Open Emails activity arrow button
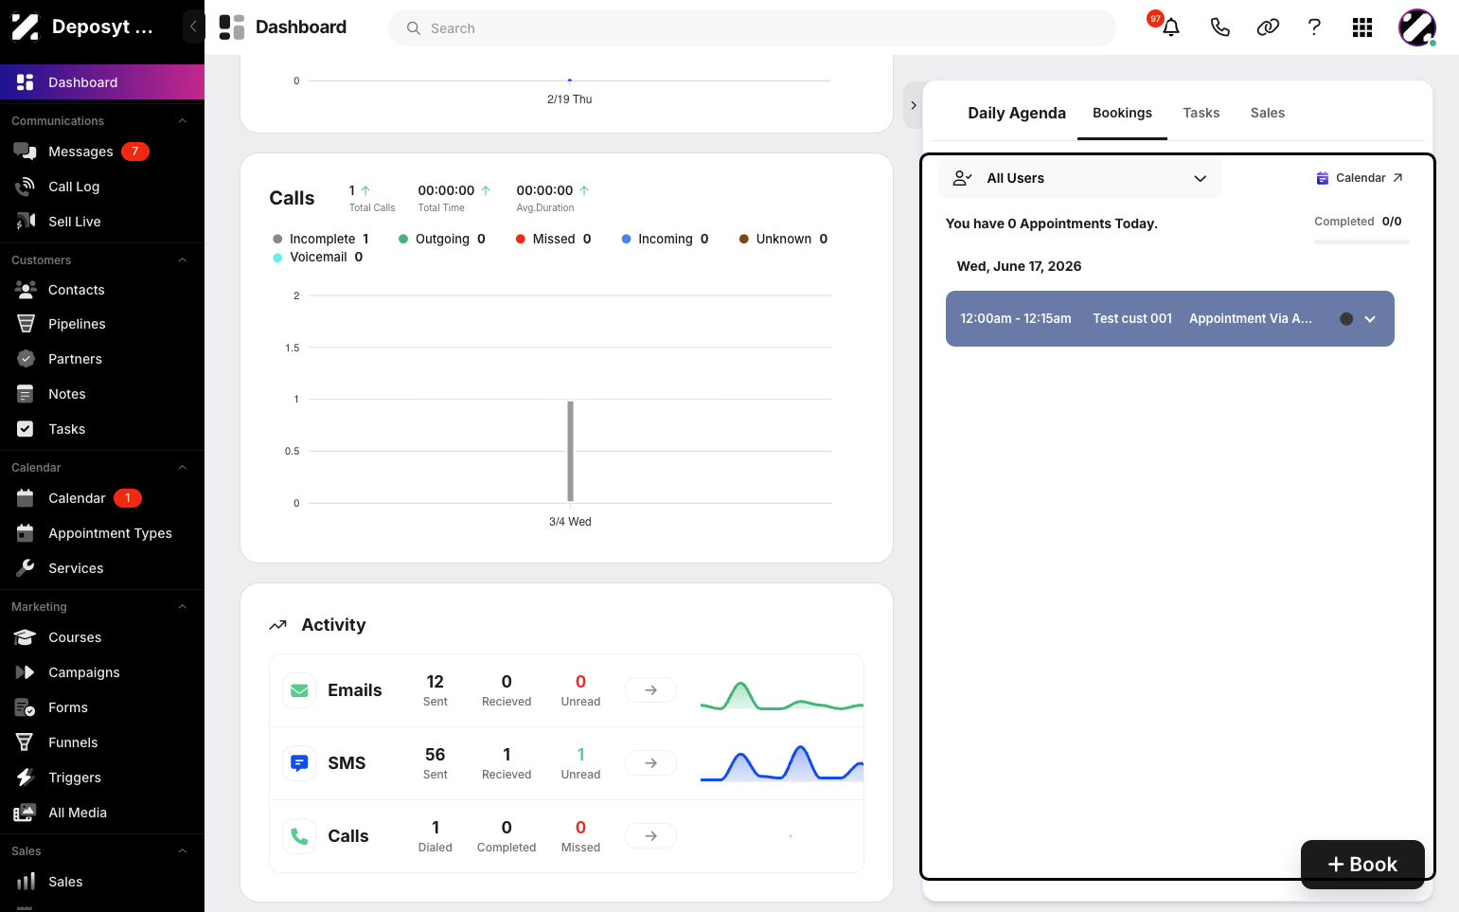This screenshot has width=1459, height=912. click(x=650, y=690)
